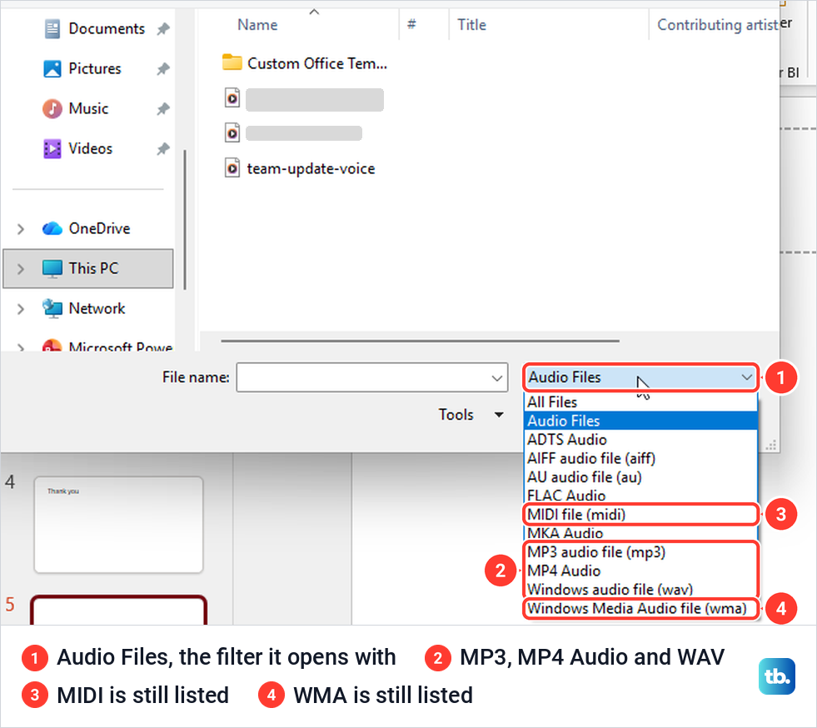
Task: Sort files by the Name column
Action: (257, 25)
